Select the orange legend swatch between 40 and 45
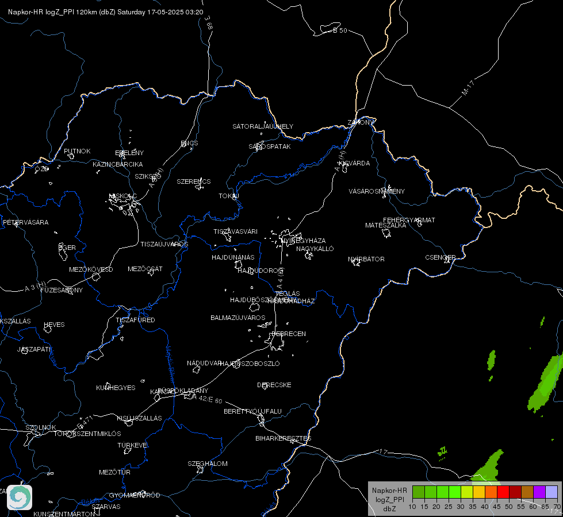563x517 pixels. point(491,492)
